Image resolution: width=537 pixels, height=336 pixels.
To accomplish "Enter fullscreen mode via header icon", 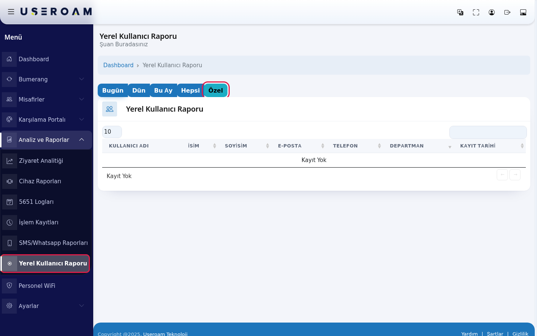I will [476, 12].
